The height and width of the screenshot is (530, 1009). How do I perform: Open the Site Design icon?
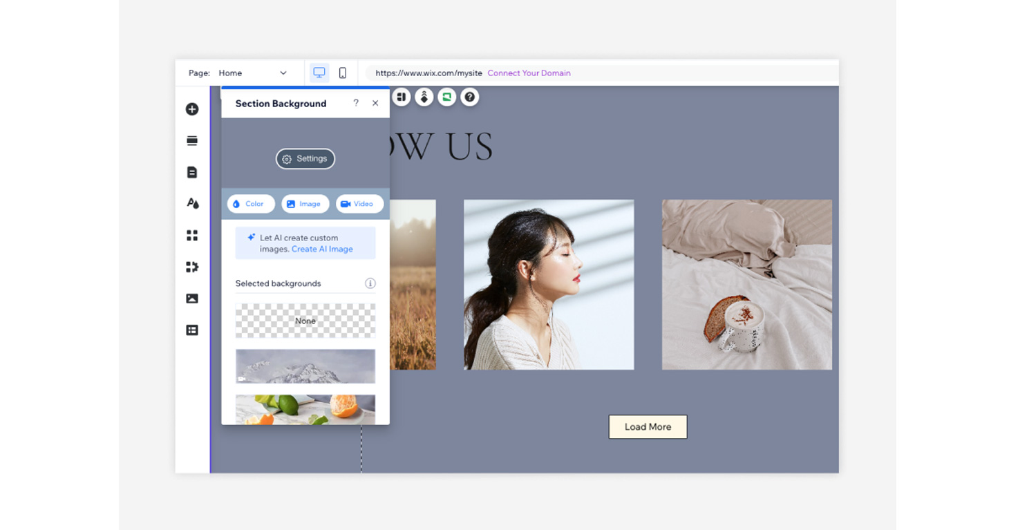(192, 203)
